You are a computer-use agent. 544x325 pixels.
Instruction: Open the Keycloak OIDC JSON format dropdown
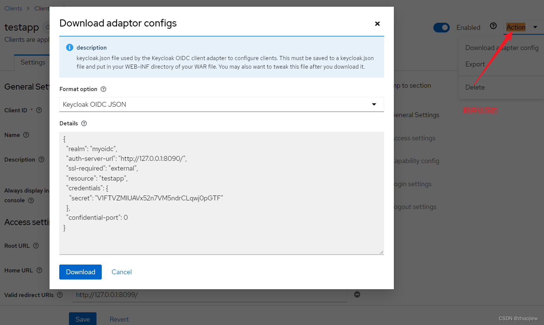point(222,104)
